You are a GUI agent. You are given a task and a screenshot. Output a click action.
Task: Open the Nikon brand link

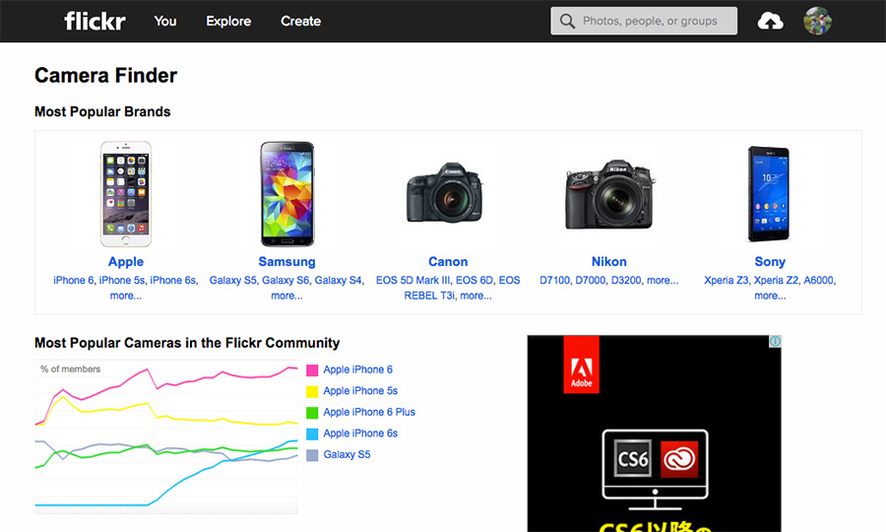(608, 262)
